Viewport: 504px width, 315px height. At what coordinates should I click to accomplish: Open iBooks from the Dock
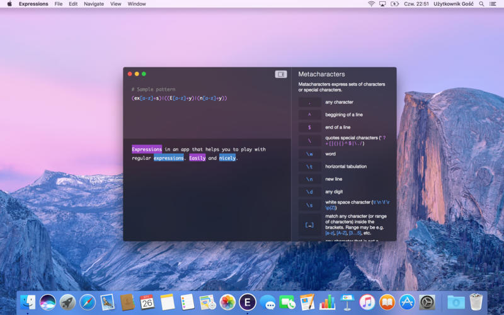(x=387, y=302)
